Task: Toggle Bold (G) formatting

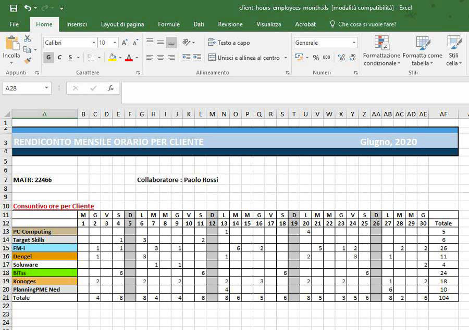Action: coord(49,57)
